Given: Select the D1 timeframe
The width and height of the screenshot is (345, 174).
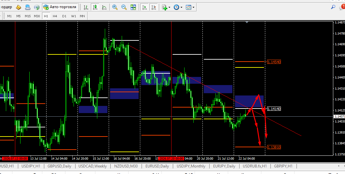Looking at the screenshot, I should click(x=64, y=16).
